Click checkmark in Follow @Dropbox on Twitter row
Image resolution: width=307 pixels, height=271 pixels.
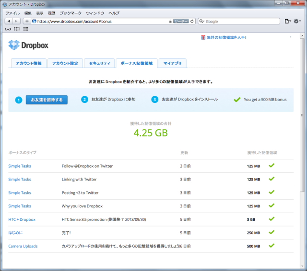click(x=272, y=165)
